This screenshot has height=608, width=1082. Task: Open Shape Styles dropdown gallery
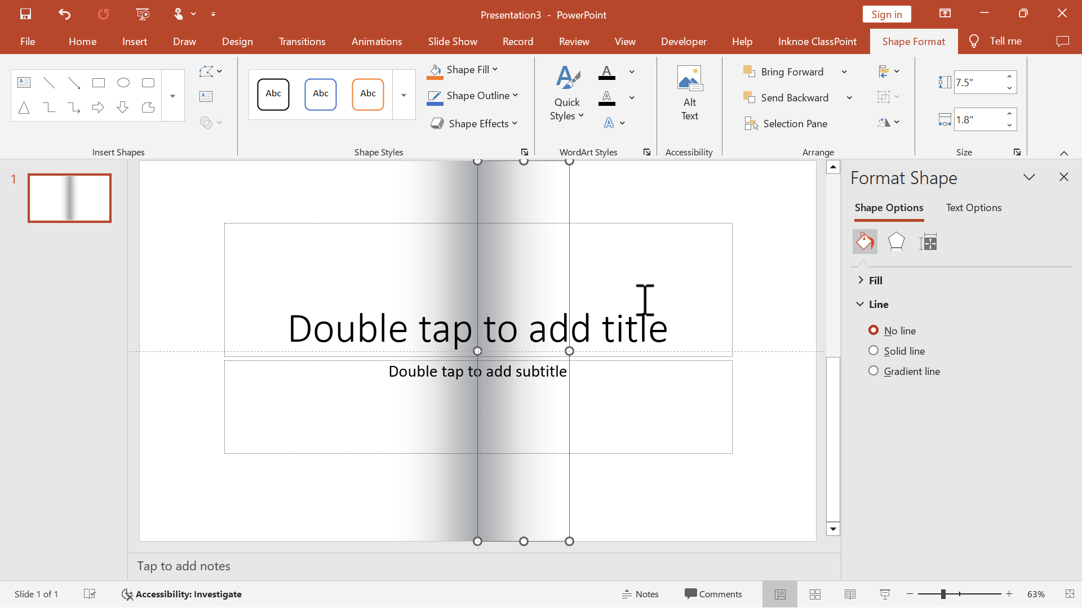point(403,95)
